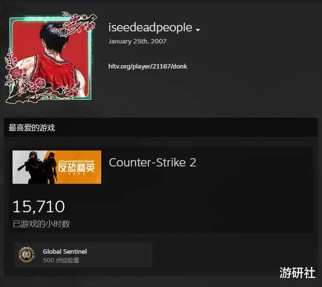Click the 已游戏的小时数 label
Screen dimensions: 322x287
click(x=41, y=224)
